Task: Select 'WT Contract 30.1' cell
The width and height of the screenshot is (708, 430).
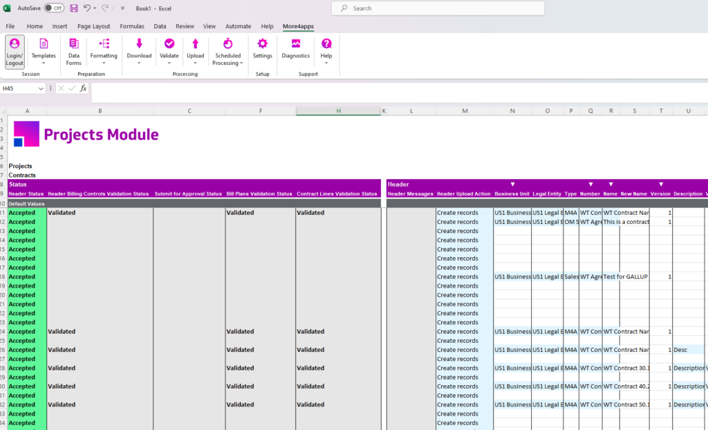Action: coord(626,368)
